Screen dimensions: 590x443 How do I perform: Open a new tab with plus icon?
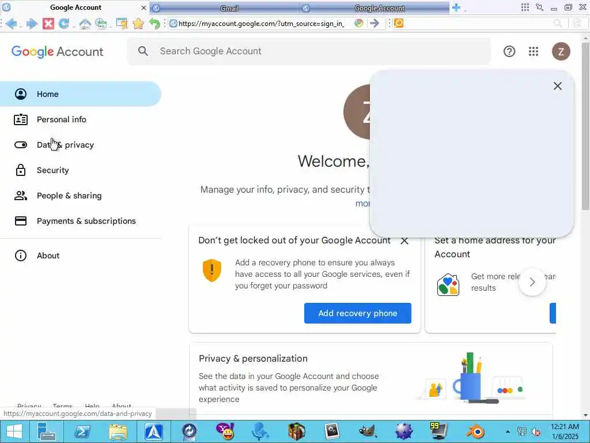(x=456, y=7)
